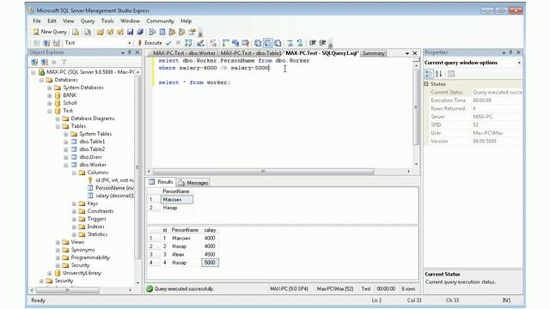Select the dbo.Table2 tree item
This screenshot has width=550, height=309.
click(92, 149)
